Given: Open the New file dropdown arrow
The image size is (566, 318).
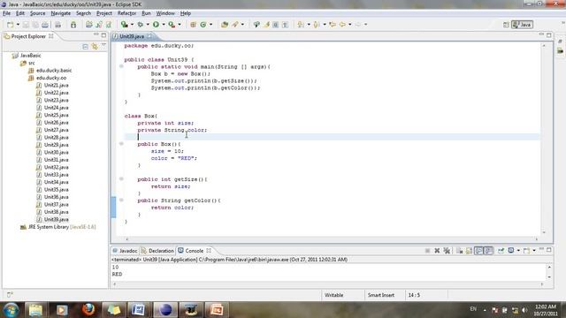Looking at the screenshot, I should pyautogui.click(x=18, y=25).
